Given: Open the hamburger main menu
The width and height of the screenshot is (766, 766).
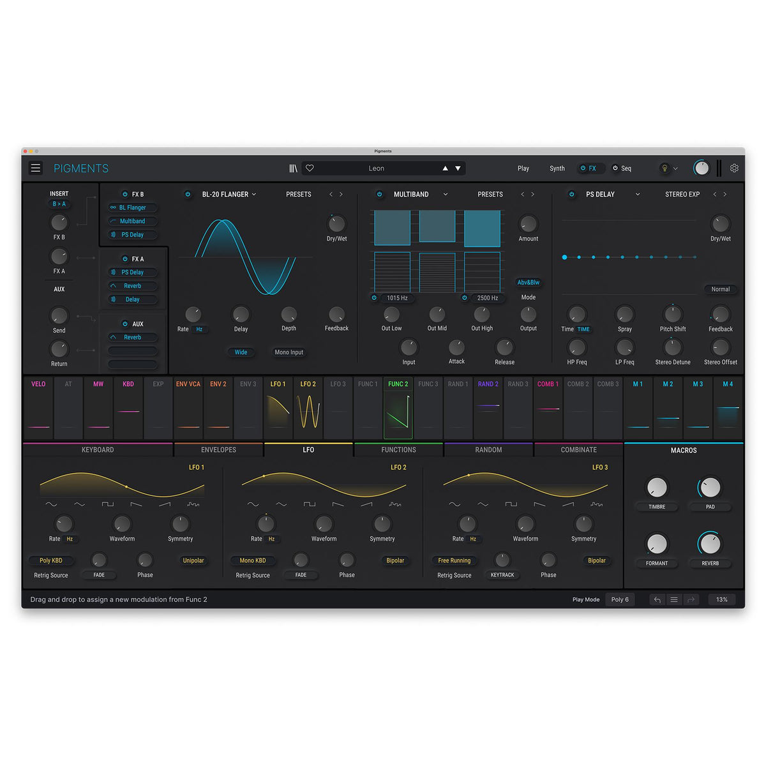Looking at the screenshot, I should click(x=36, y=169).
